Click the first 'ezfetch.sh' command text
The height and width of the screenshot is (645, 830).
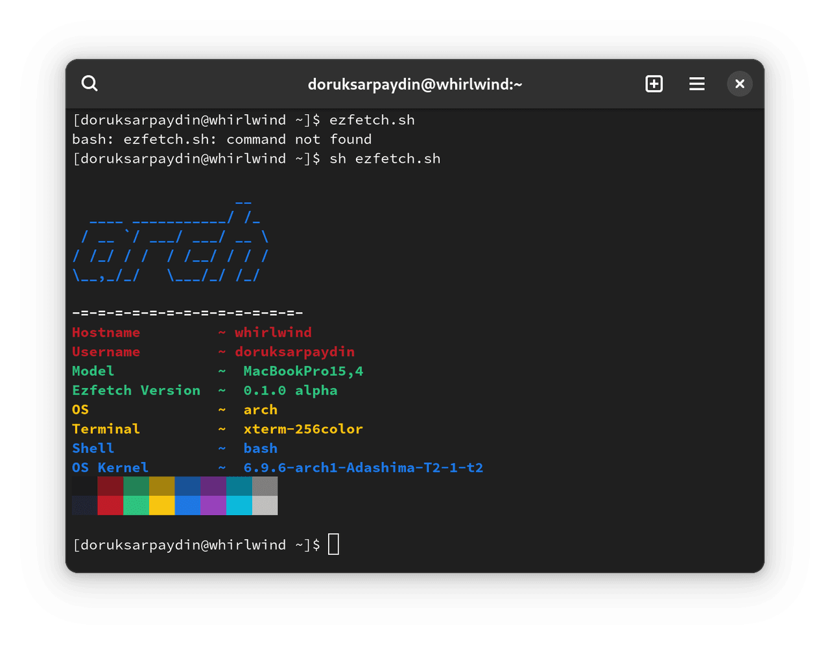pyautogui.click(x=372, y=120)
